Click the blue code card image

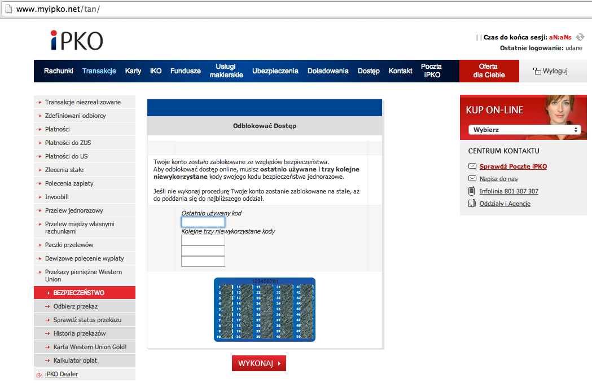(x=265, y=310)
